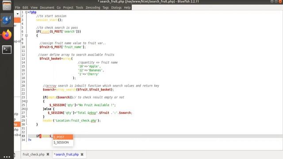The image size is (283, 159).
Task: Open the Project menu
Action: pyautogui.click(x=68, y=8)
